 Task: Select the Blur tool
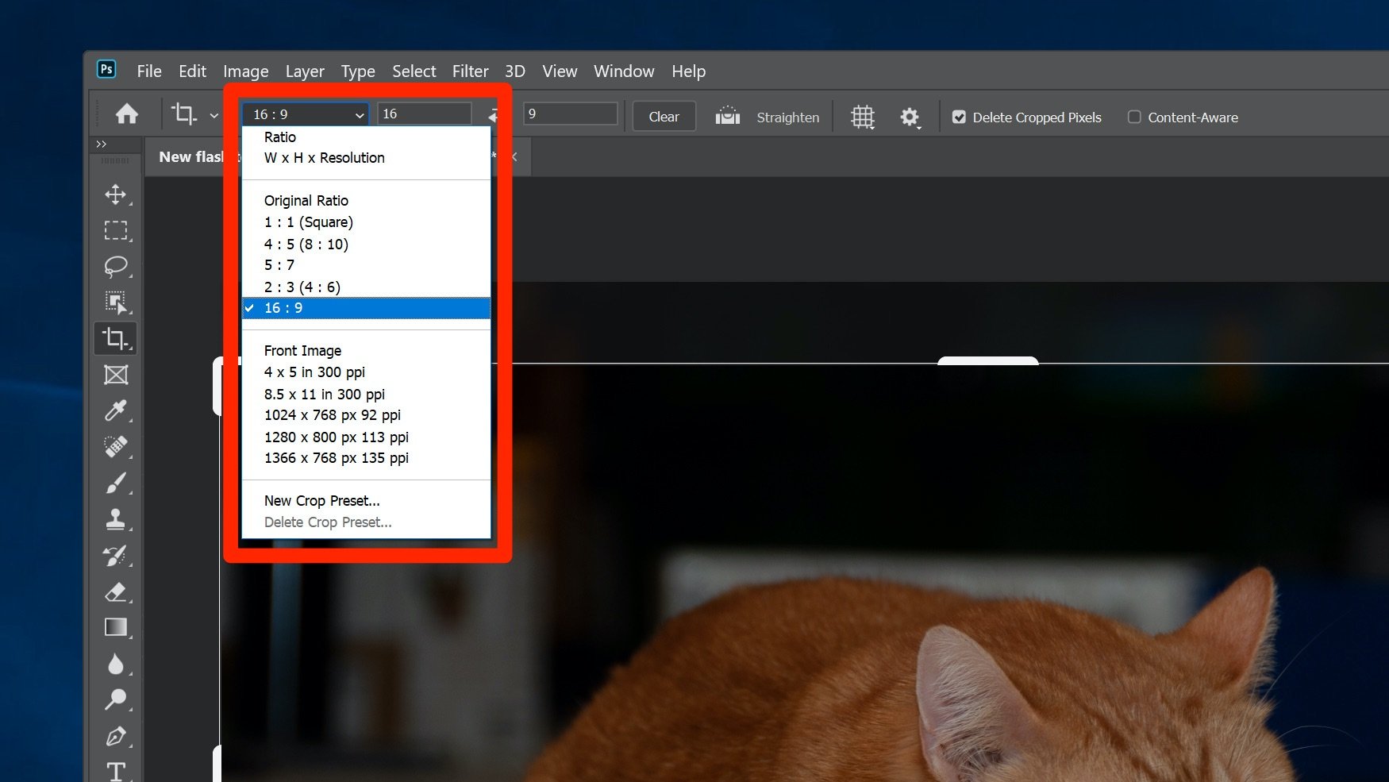click(116, 664)
